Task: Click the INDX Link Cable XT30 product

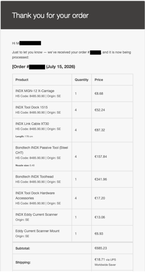Action: tap(32, 124)
